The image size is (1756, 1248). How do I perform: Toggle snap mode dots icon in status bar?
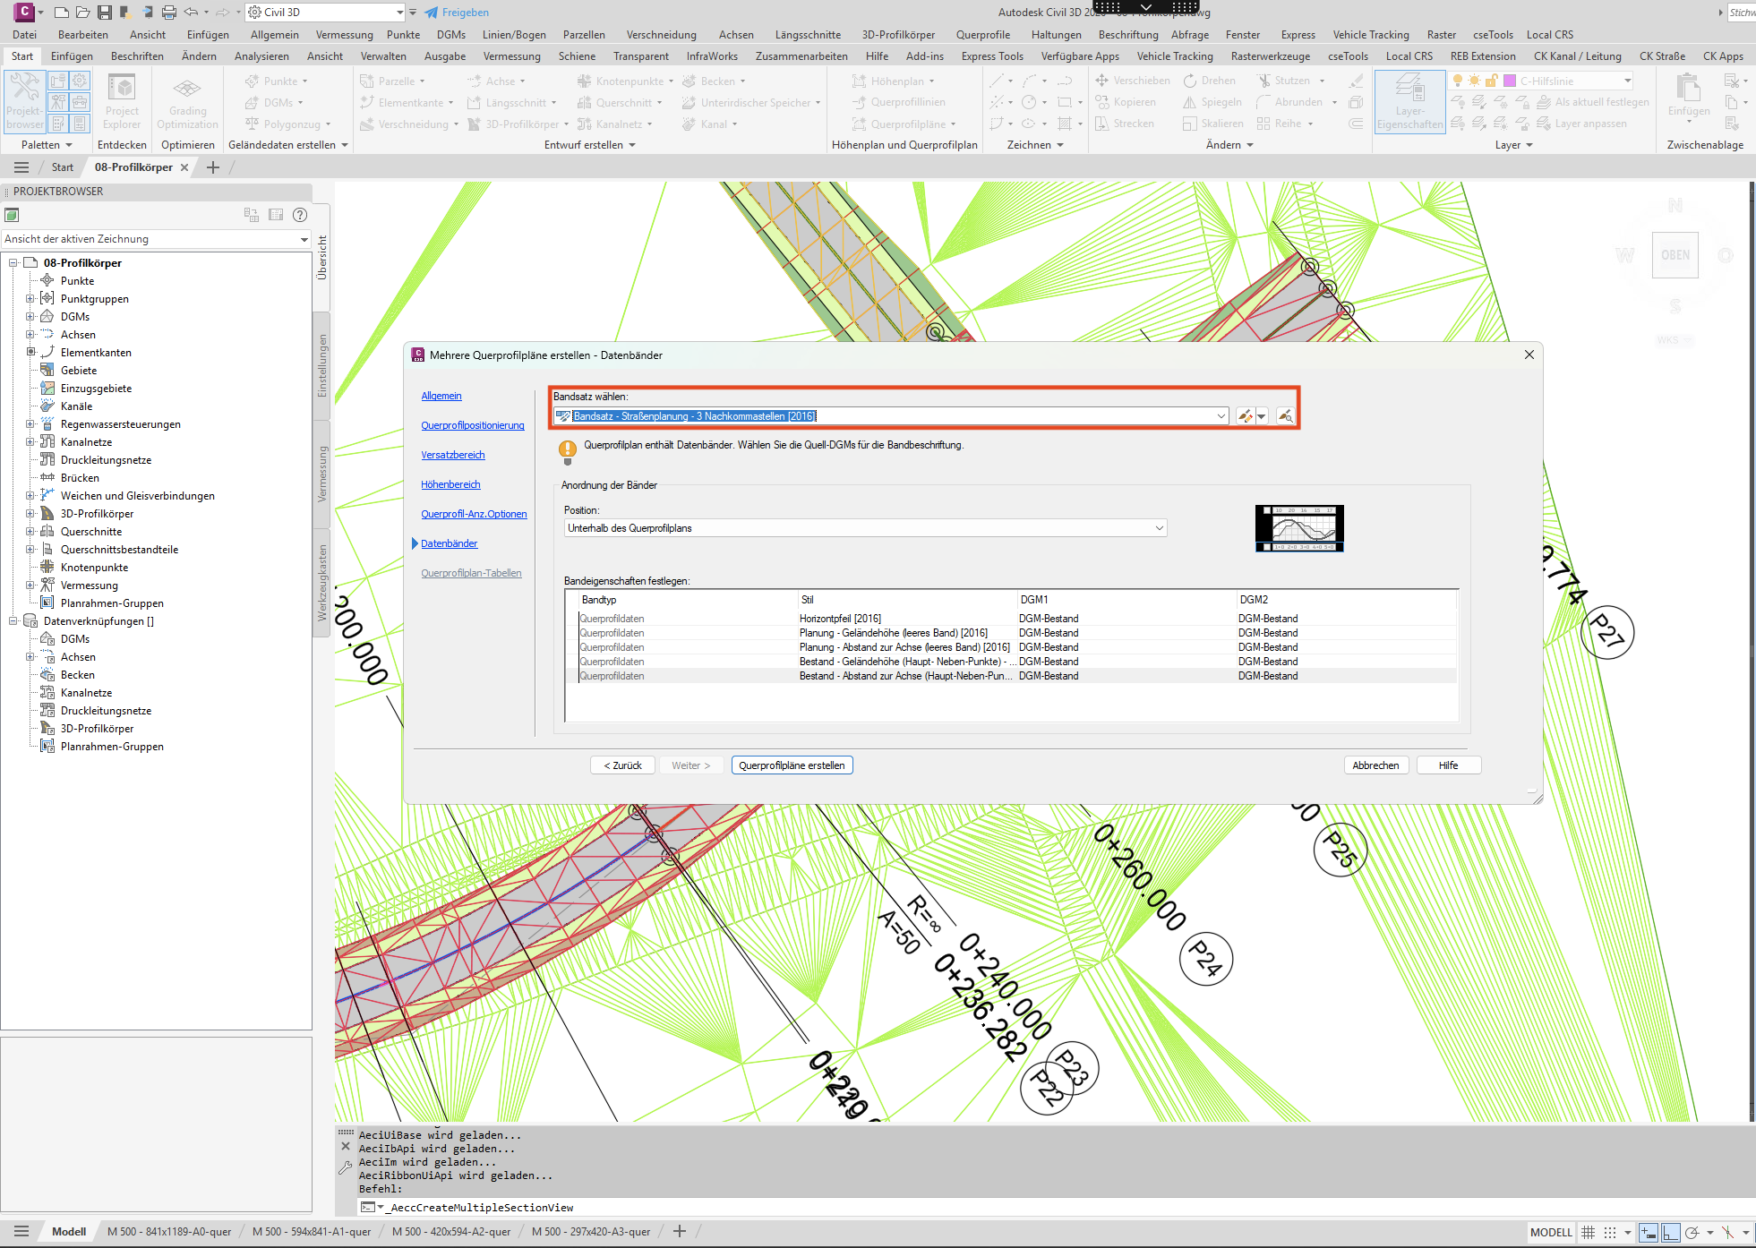point(1609,1233)
